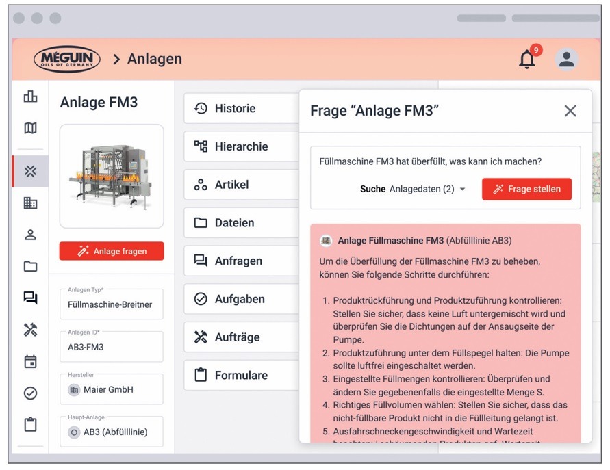Open the person/users sidebar icon

tap(30, 235)
